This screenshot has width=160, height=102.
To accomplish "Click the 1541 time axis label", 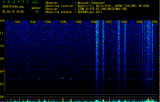I will 17,22.
